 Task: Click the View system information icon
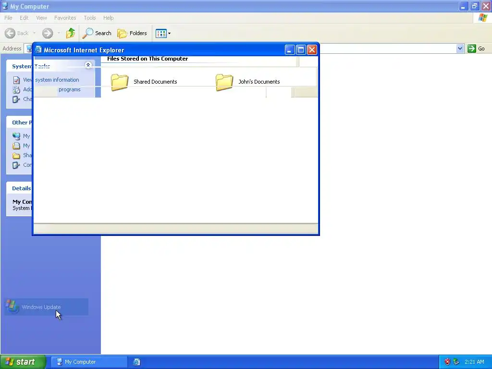16,80
